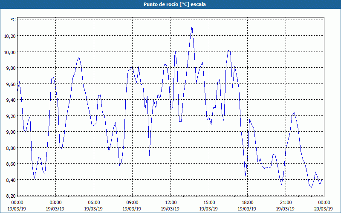The width and height of the screenshot is (341, 213).
Task: Click the 9,40 y-axis label
Action: pyautogui.click(x=11, y=100)
